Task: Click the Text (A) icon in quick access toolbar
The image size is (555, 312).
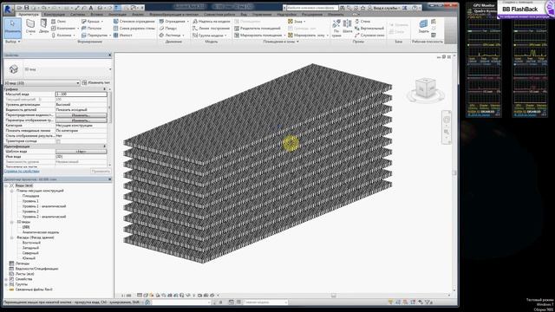Action: pos(91,8)
